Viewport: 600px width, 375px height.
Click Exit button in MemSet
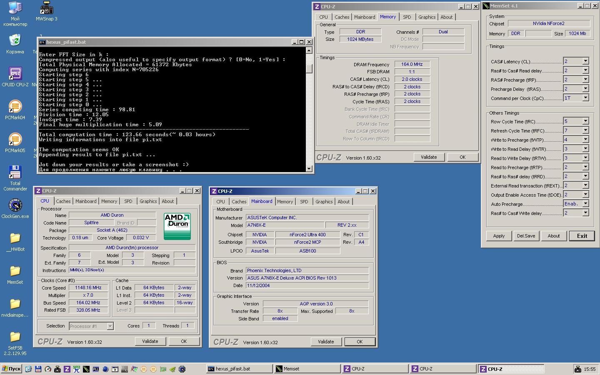tap(582, 236)
